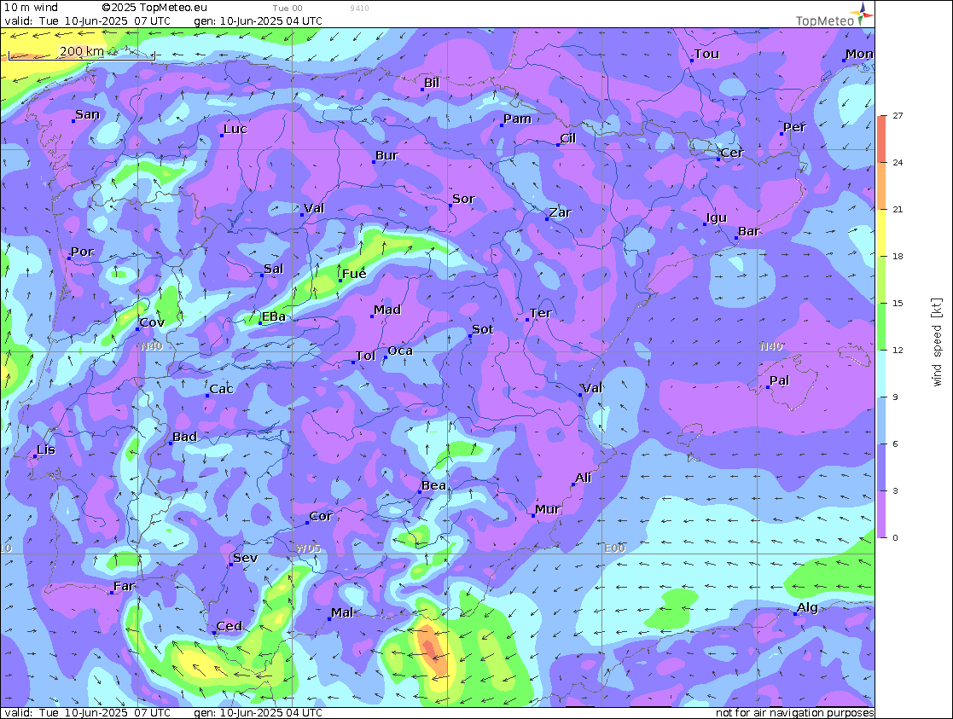The image size is (953, 719).
Task: Select the yellow 18–21 kt legend segment
Action: [881, 232]
